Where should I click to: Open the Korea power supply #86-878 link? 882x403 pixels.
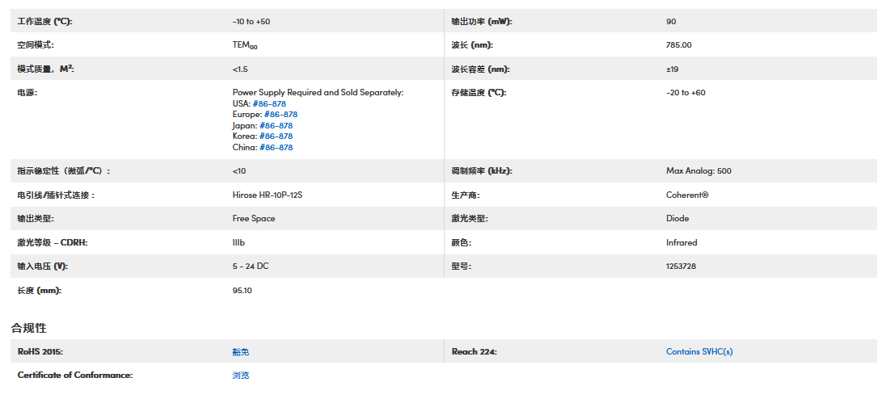click(x=276, y=136)
